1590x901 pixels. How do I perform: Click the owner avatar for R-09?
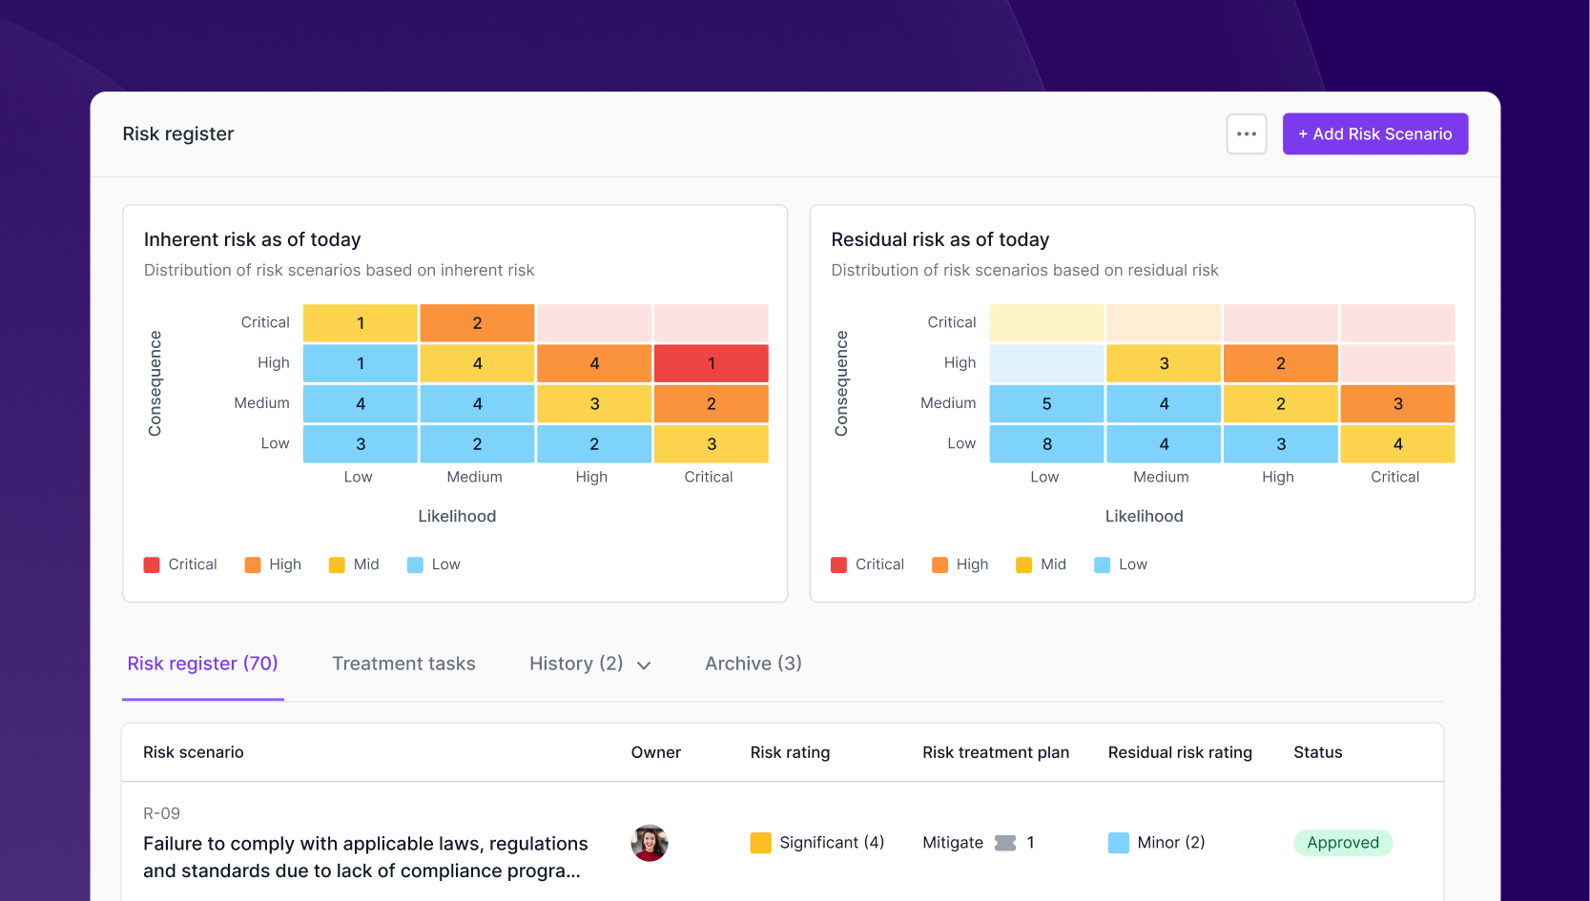(650, 843)
